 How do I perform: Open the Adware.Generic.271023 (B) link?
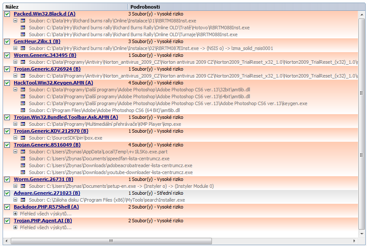[47, 193]
